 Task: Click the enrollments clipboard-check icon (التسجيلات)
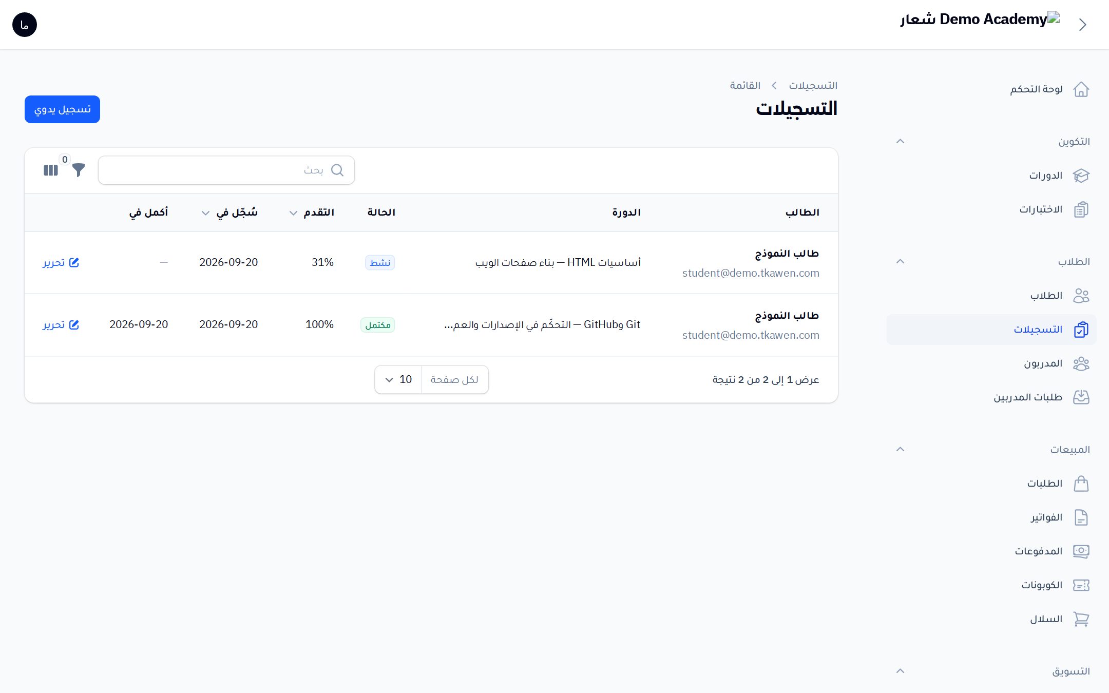[x=1081, y=330]
